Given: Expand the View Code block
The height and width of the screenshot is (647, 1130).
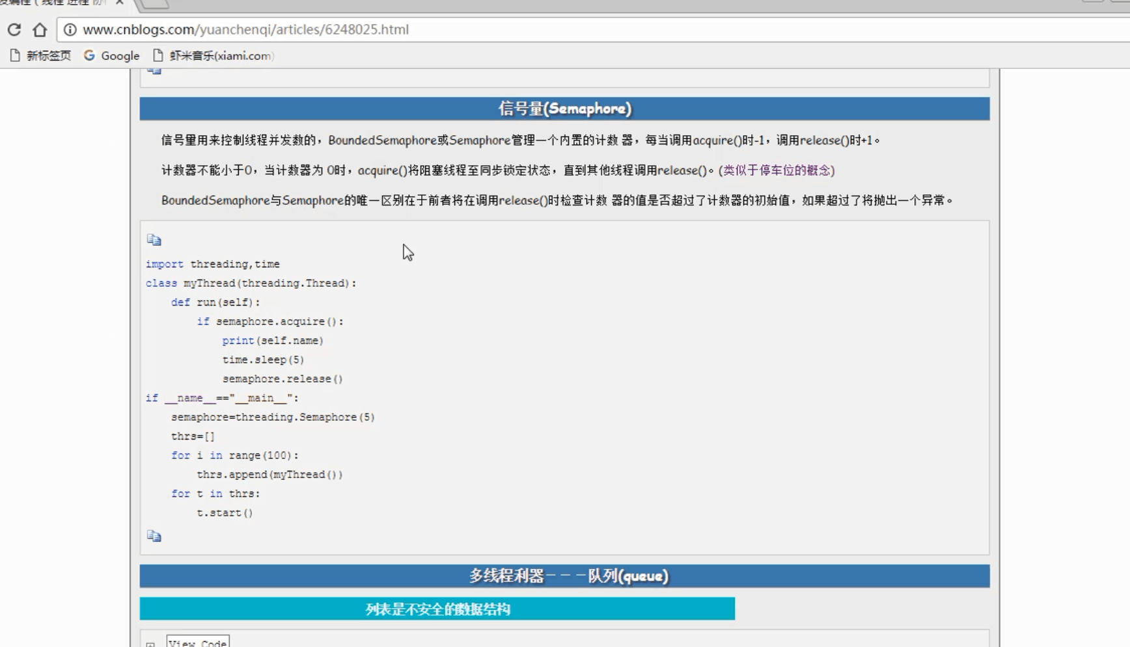Looking at the screenshot, I should 197,642.
